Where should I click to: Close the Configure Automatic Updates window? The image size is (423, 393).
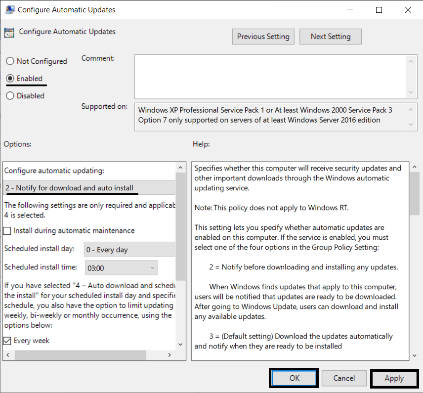(x=408, y=10)
